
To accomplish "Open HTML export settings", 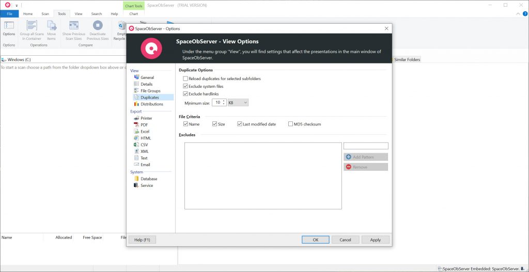I will pyautogui.click(x=146, y=138).
